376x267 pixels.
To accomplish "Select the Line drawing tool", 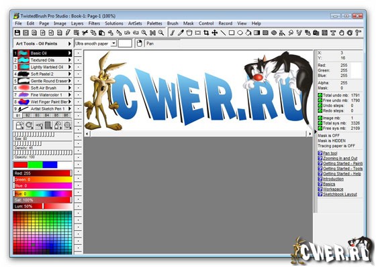I will 223,33.
